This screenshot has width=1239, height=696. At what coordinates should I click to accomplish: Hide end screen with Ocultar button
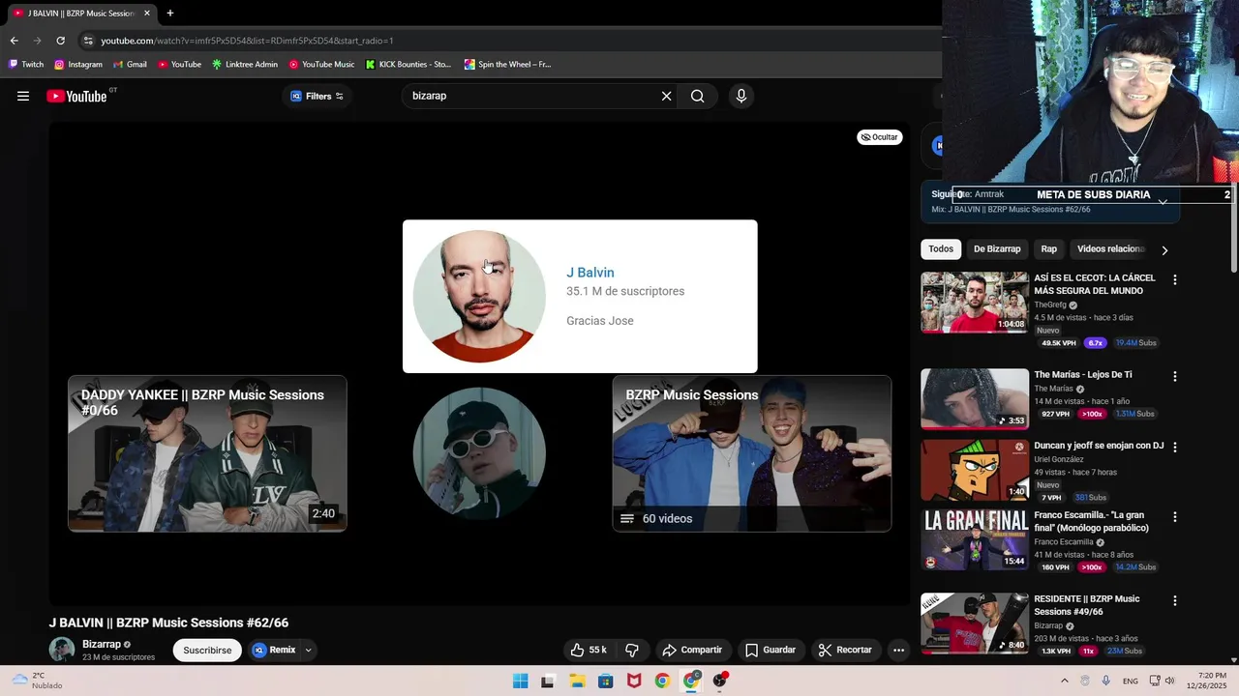879,137
